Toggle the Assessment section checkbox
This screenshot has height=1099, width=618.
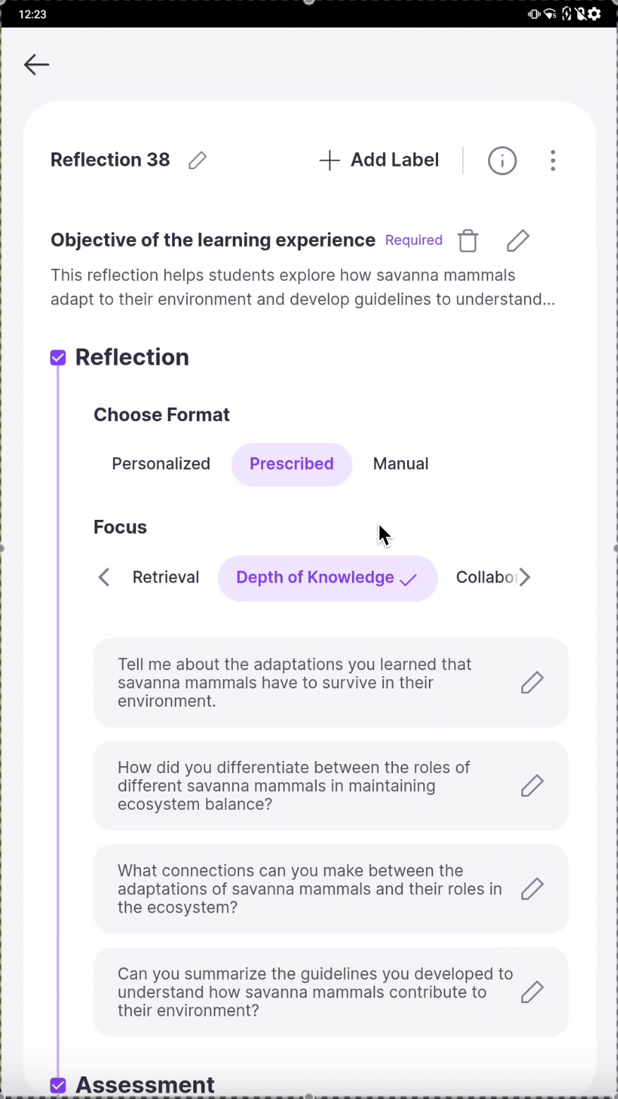(58, 1086)
